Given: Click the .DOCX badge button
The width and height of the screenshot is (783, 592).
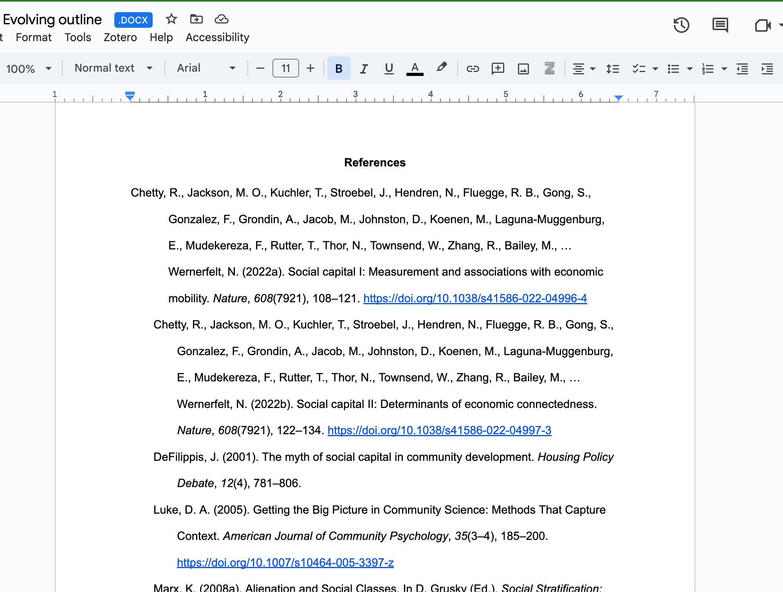Looking at the screenshot, I should click(x=133, y=20).
